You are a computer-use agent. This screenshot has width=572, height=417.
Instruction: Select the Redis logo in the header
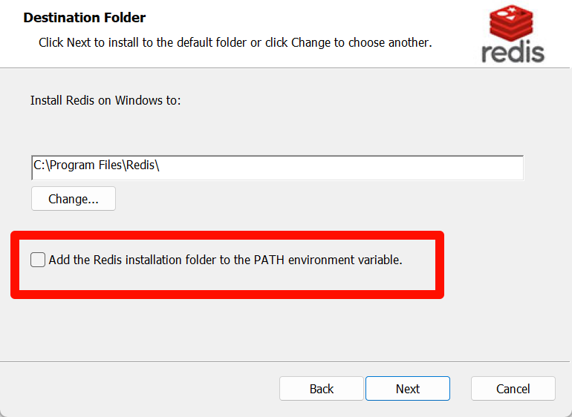tap(513, 33)
